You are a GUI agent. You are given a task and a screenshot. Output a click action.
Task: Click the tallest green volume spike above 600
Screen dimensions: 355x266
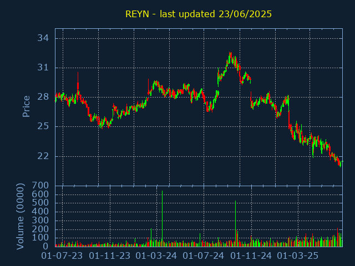click(162, 218)
